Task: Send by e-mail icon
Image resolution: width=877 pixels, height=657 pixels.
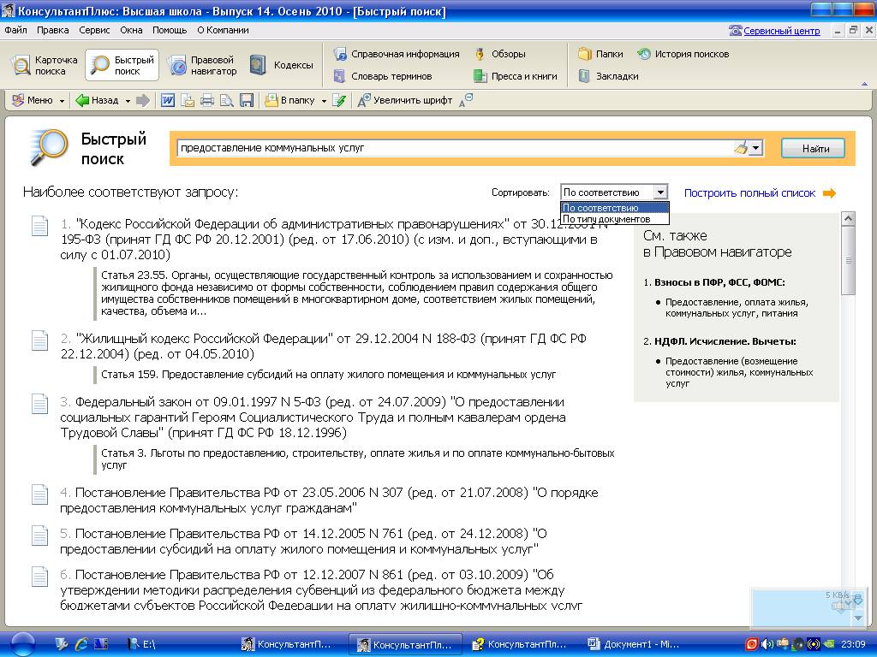Action: 188,101
